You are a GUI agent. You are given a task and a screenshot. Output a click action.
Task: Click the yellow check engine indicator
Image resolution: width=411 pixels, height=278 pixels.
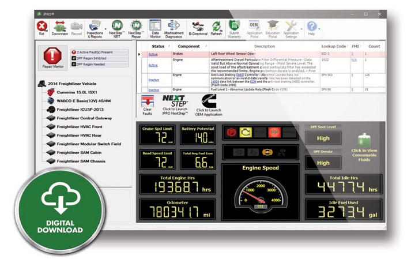[x=246, y=133]
